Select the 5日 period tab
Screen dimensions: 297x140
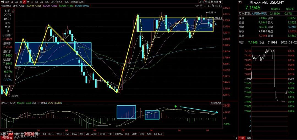pyautogui.click(x=16, y=2)
